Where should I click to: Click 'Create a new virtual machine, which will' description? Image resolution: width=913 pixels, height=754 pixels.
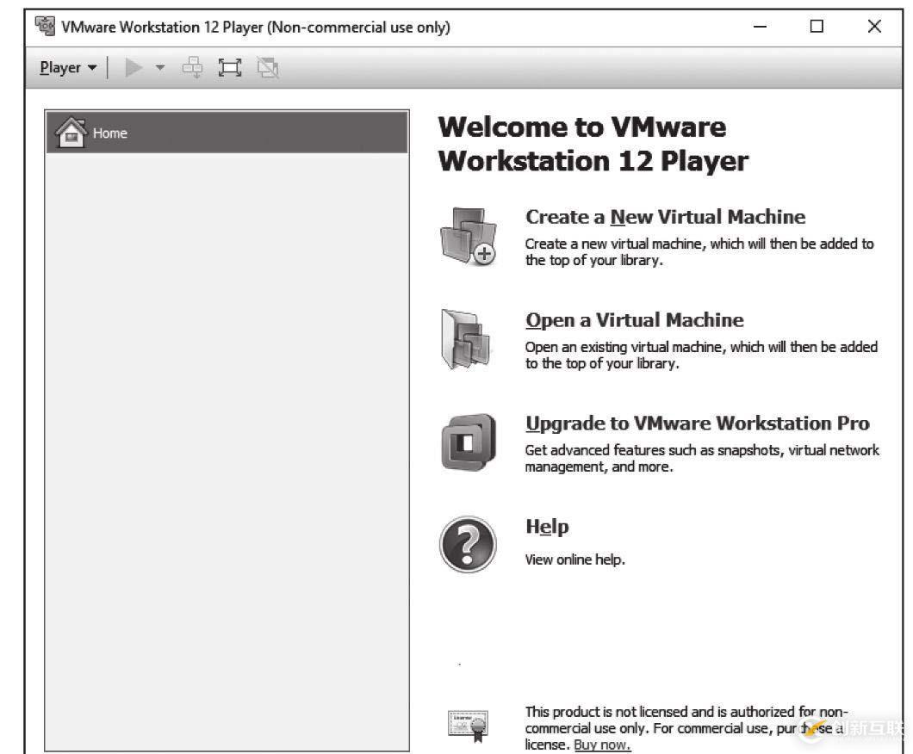click(x=699, y=252)
